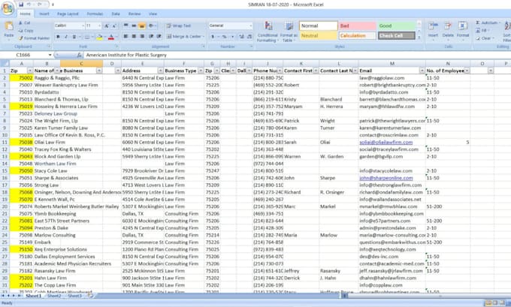Screen dimensions: 511x307
Task: Open the Fill options
Action: pos(482,30)
